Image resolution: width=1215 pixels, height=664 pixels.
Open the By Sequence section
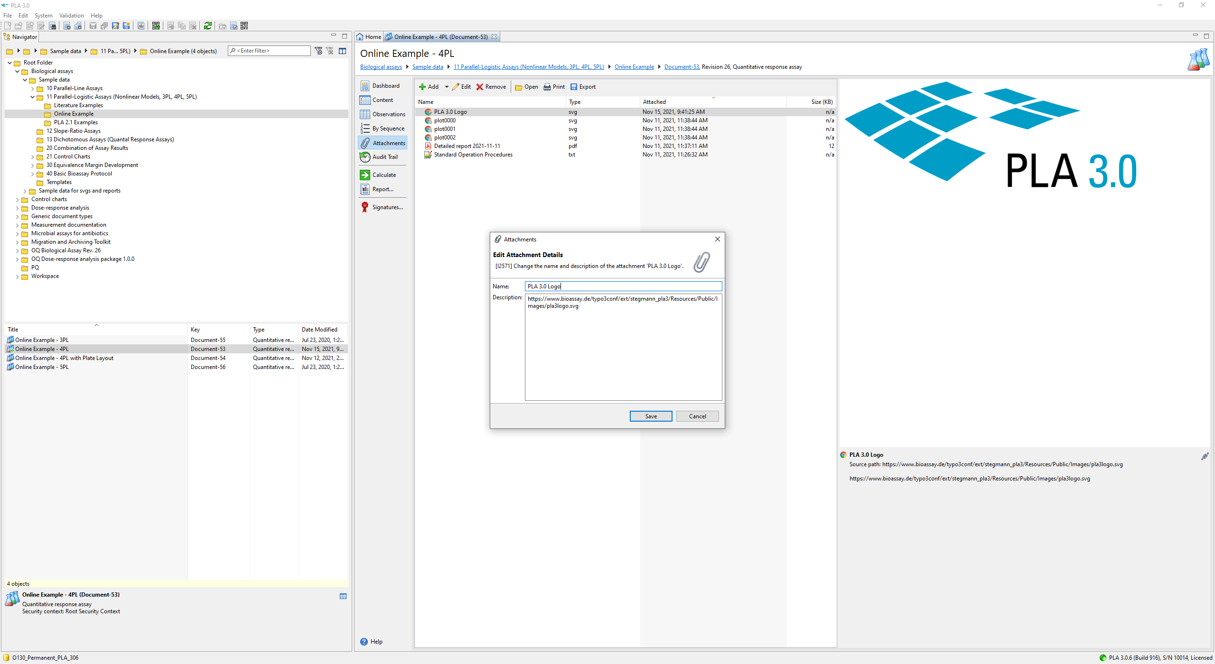(x=383, y=129)
